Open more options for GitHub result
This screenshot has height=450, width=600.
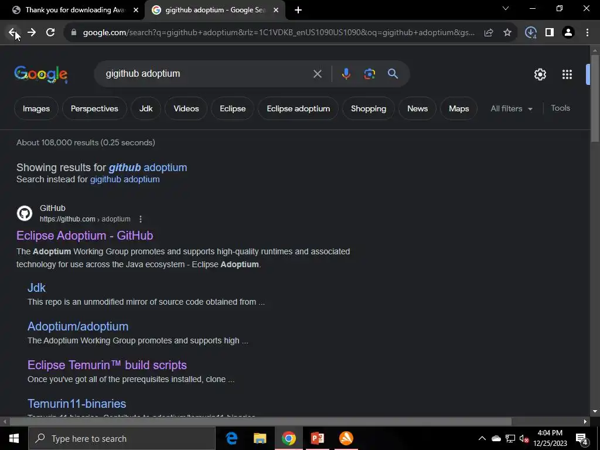point(141,219)
